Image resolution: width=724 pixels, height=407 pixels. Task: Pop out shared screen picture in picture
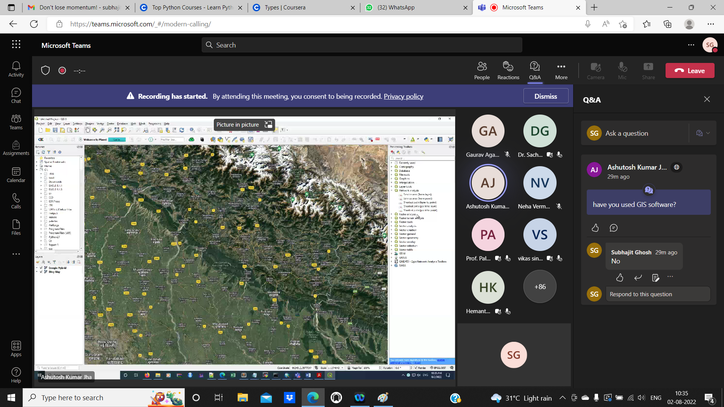(268, 125)
